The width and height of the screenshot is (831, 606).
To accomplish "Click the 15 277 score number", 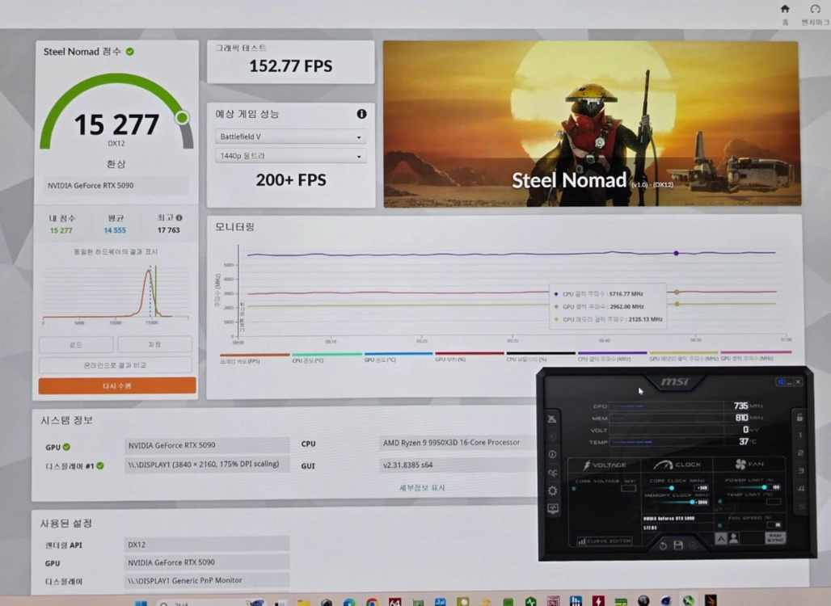I will (116, 124).
